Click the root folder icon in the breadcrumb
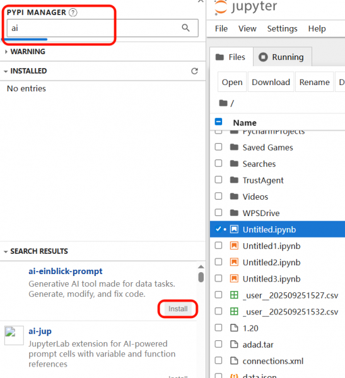The width and height of the screenshot is (345, 378). pyautogui.click(x=223, y=103)
